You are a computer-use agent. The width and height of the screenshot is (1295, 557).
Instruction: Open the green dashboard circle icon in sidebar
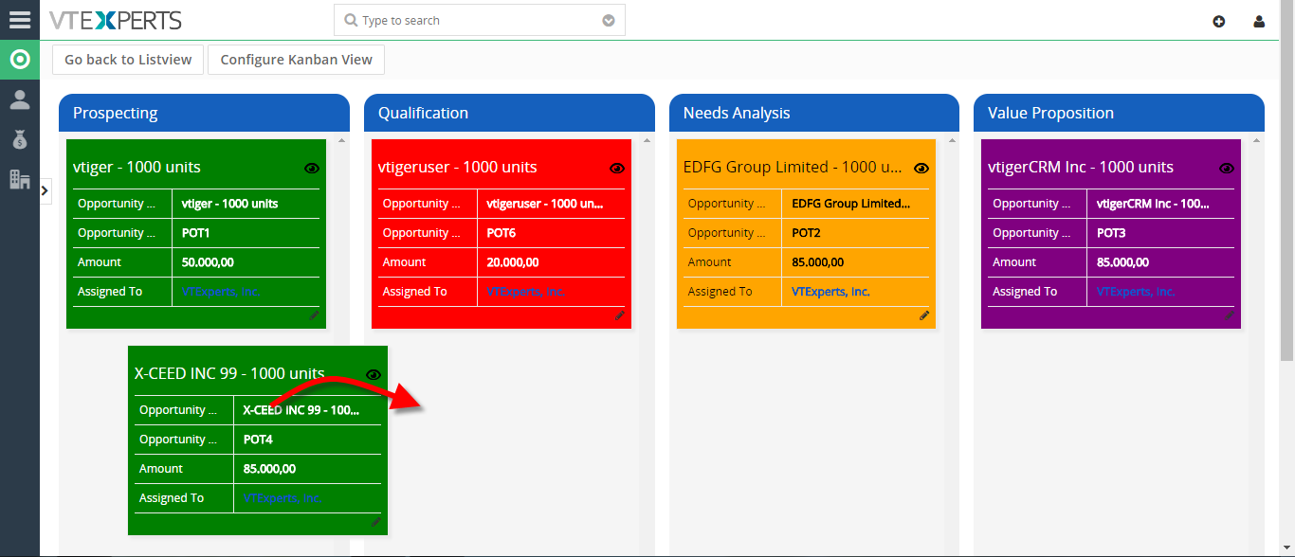point(19,61)
